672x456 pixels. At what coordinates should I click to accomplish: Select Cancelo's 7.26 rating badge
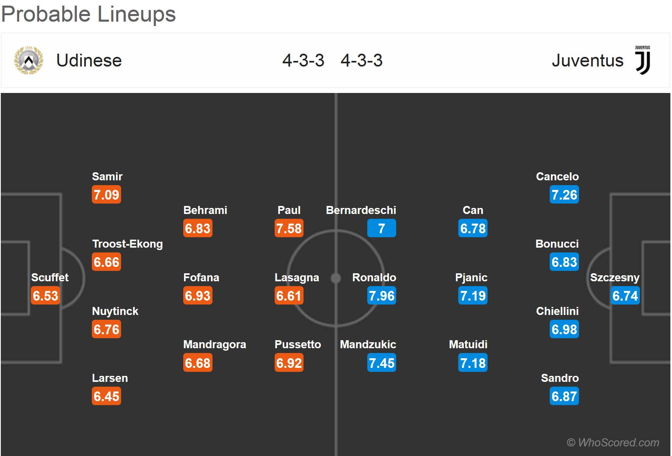pos(564,195)
